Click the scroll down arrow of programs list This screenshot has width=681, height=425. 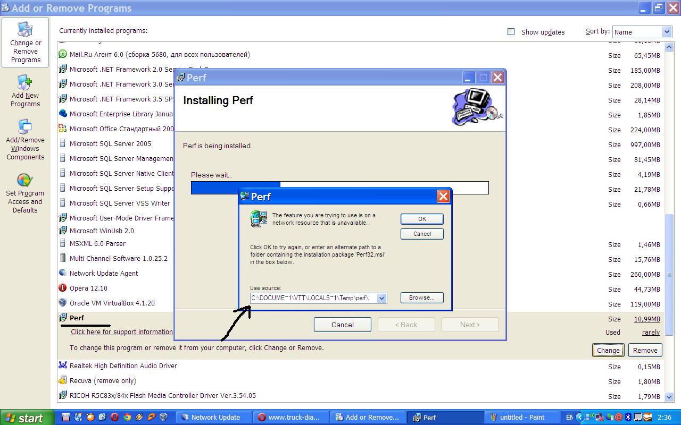click(669, 396)
